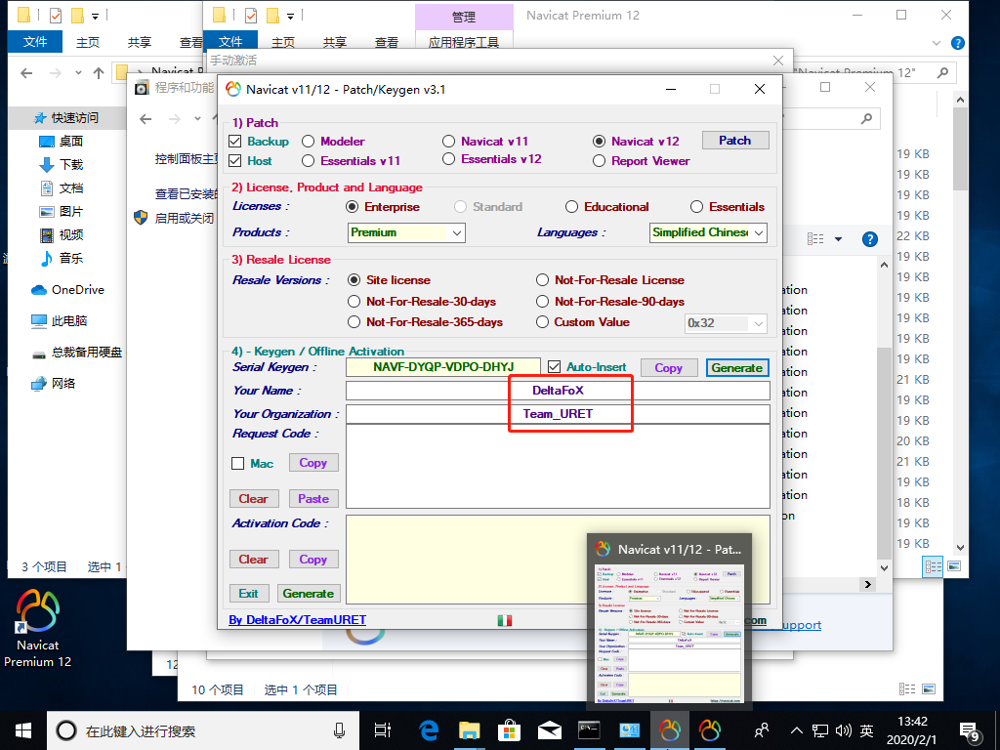Screen dimensions: 1000x750
Task: Choose the Essentials license radio
Action: tap(697, 207)
